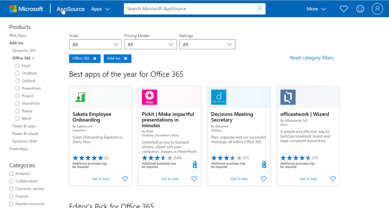Click 'By Saketa.com' publisher text

click(x=82, y=126)
